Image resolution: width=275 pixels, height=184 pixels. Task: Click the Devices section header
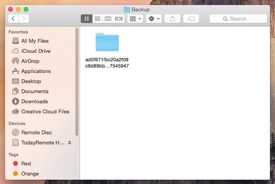coord(17,123)
